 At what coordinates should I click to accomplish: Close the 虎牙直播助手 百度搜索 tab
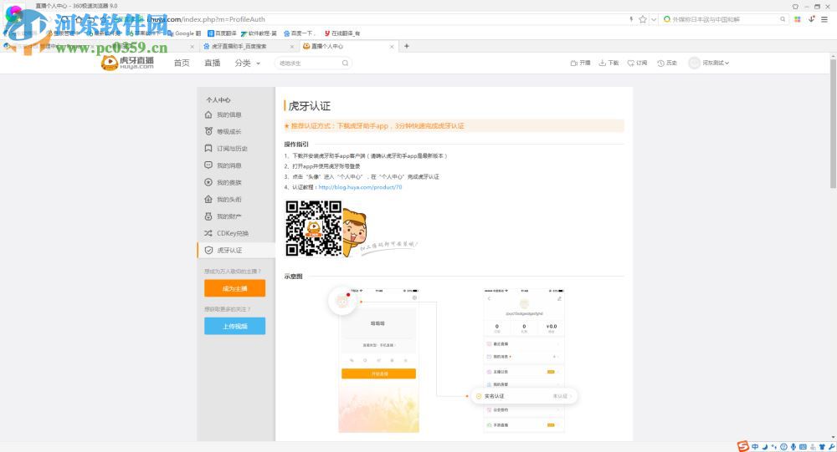(x=292, y=47)
